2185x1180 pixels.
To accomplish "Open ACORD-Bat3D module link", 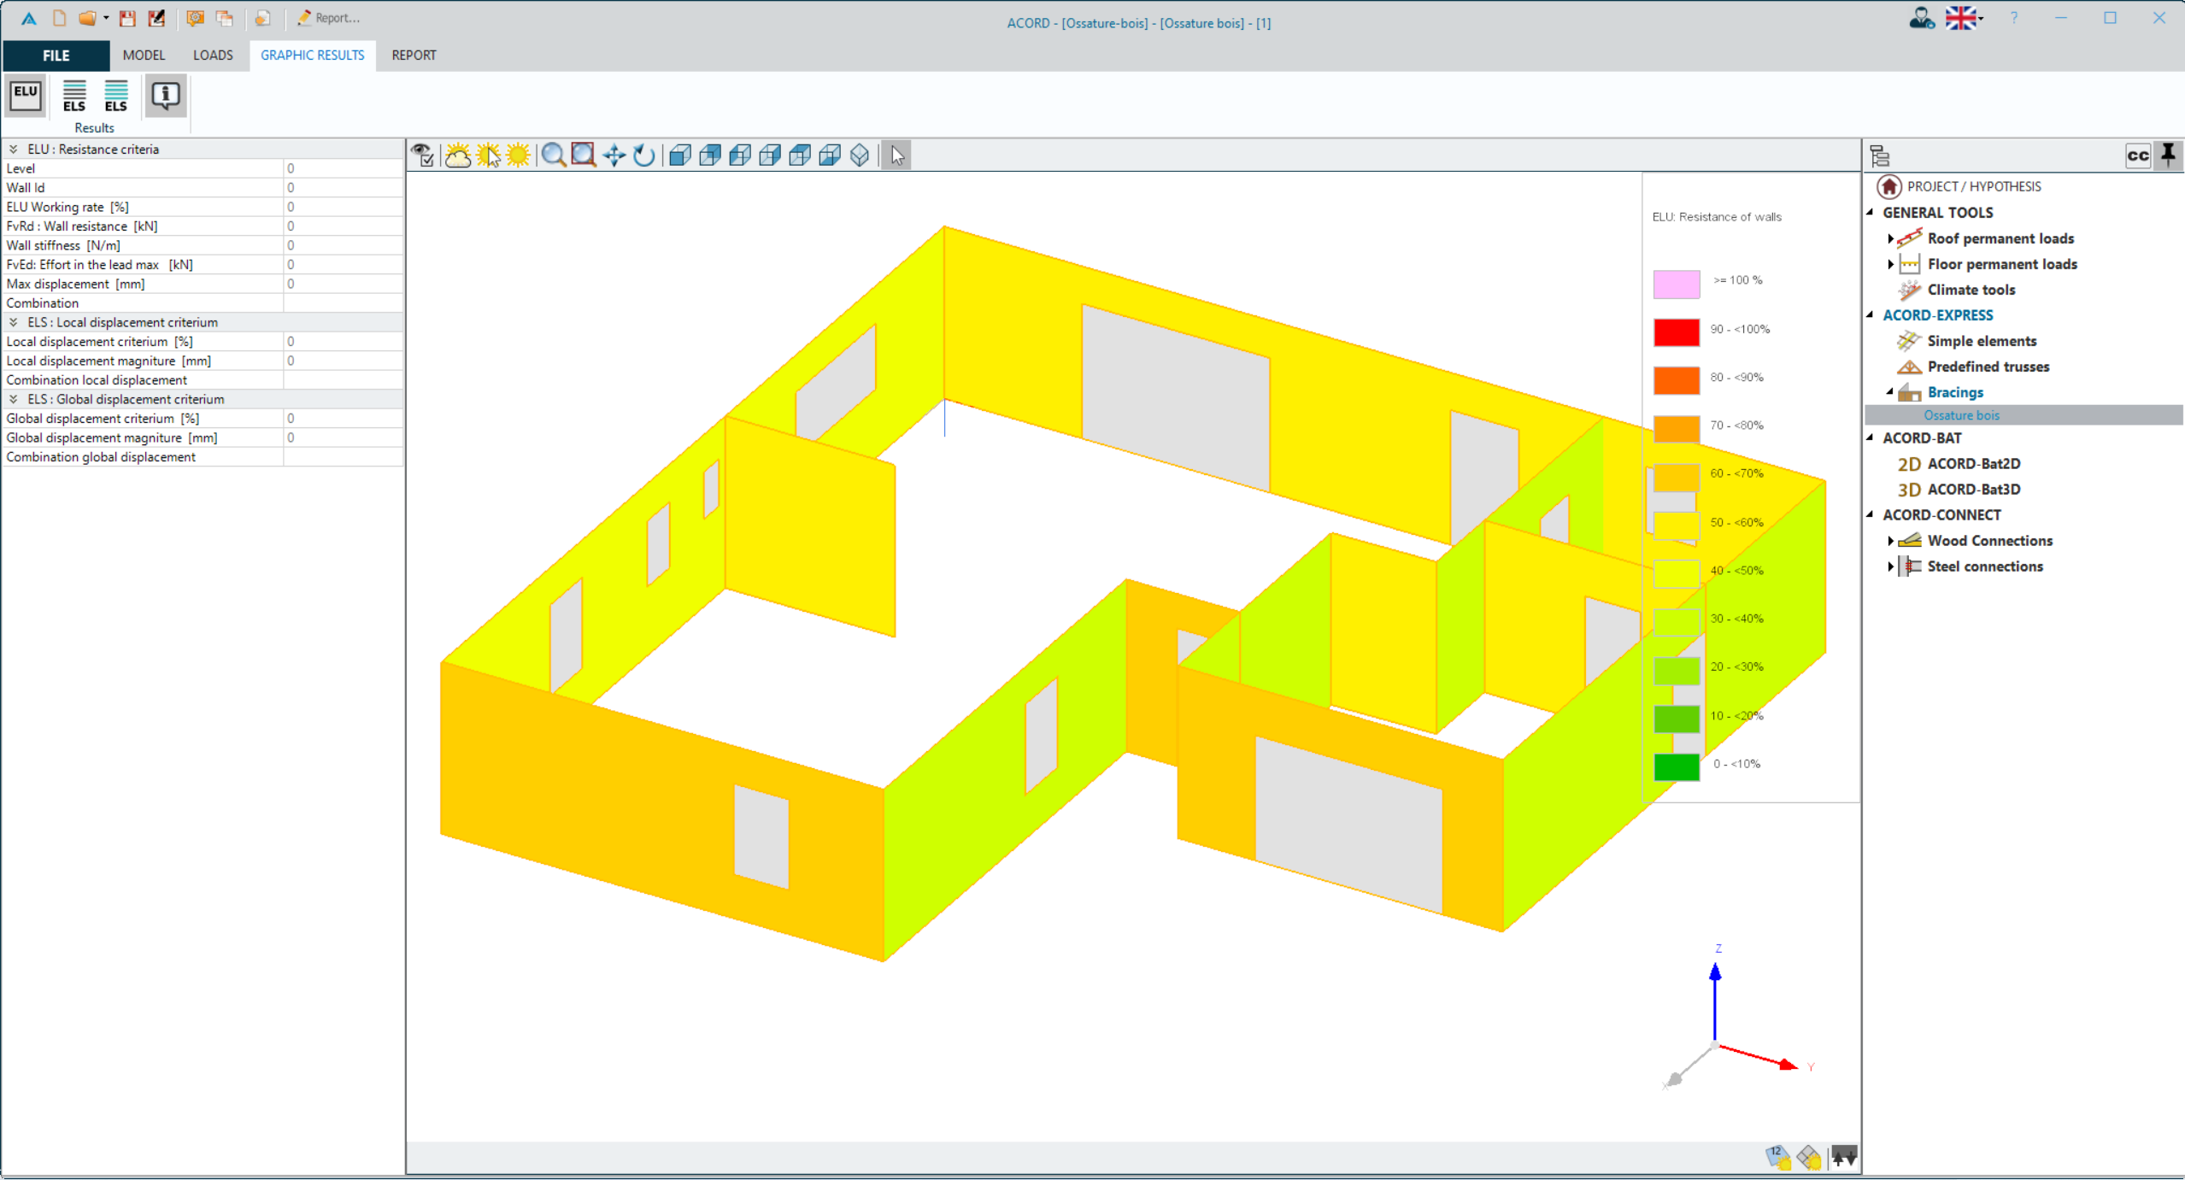I will [1973, 490].
